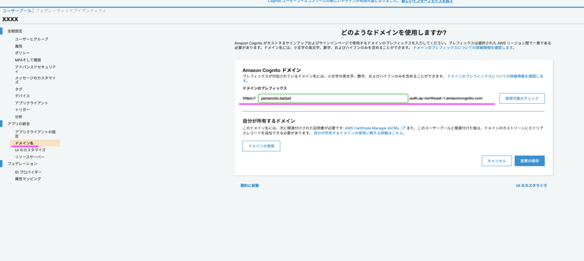Select フェデレーション section
584x261 pixels.
click(x=22, y=164)
